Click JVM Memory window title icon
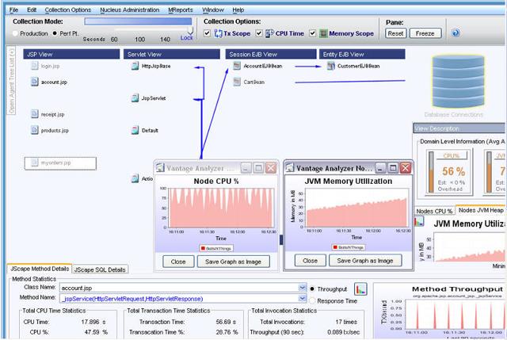Screen dimensions: 507x340 tap(290, 167)
